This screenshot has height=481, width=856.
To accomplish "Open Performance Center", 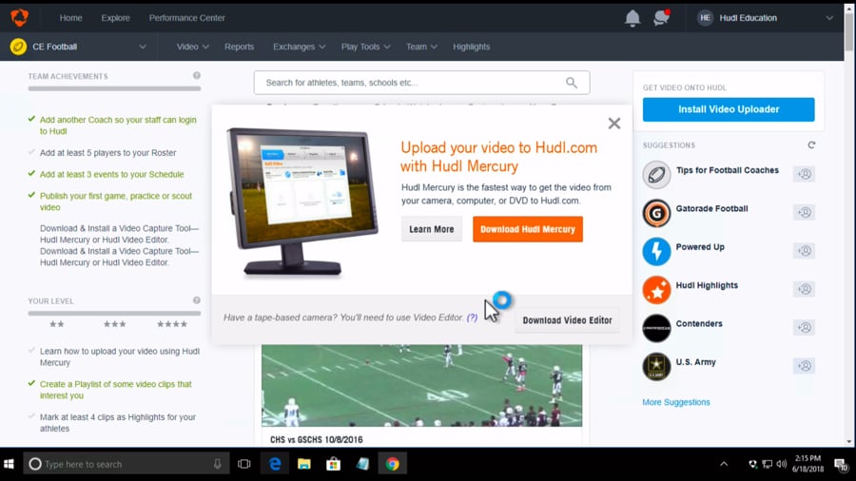I will click(186, 18).
